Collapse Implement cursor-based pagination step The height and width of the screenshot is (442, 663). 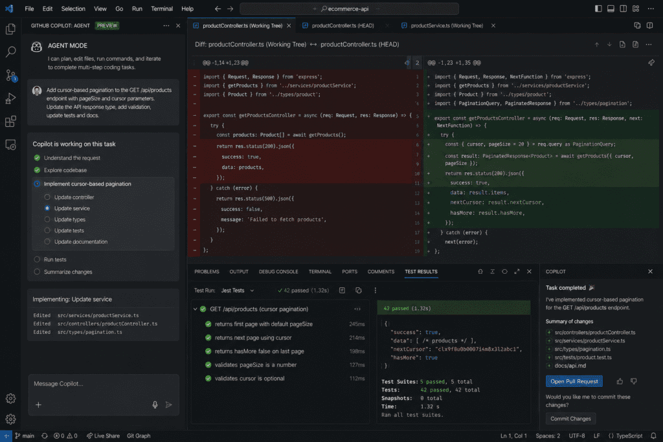pyautogui.click(x=37, y=184)
